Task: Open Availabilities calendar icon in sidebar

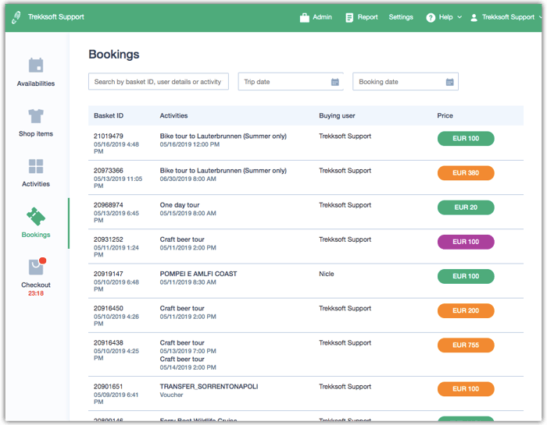Action: coord(36,66)
